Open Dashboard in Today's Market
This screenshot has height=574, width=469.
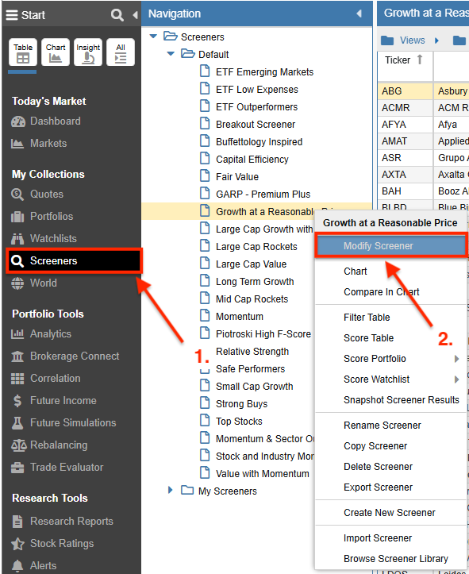[x=46, y=121]
